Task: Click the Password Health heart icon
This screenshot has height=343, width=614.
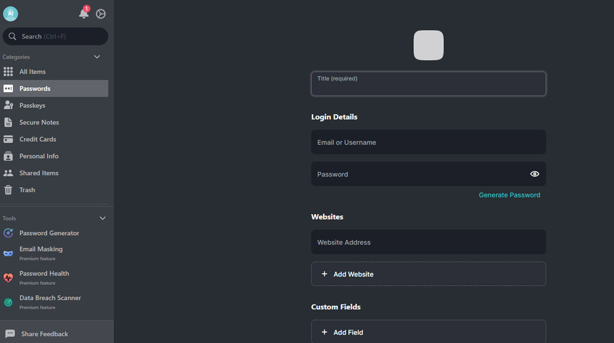Action: [8, 278]
